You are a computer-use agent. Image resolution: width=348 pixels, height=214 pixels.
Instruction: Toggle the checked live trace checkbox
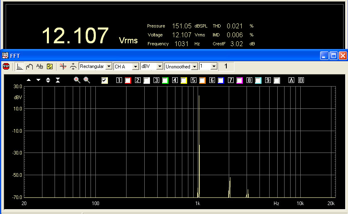105,80
